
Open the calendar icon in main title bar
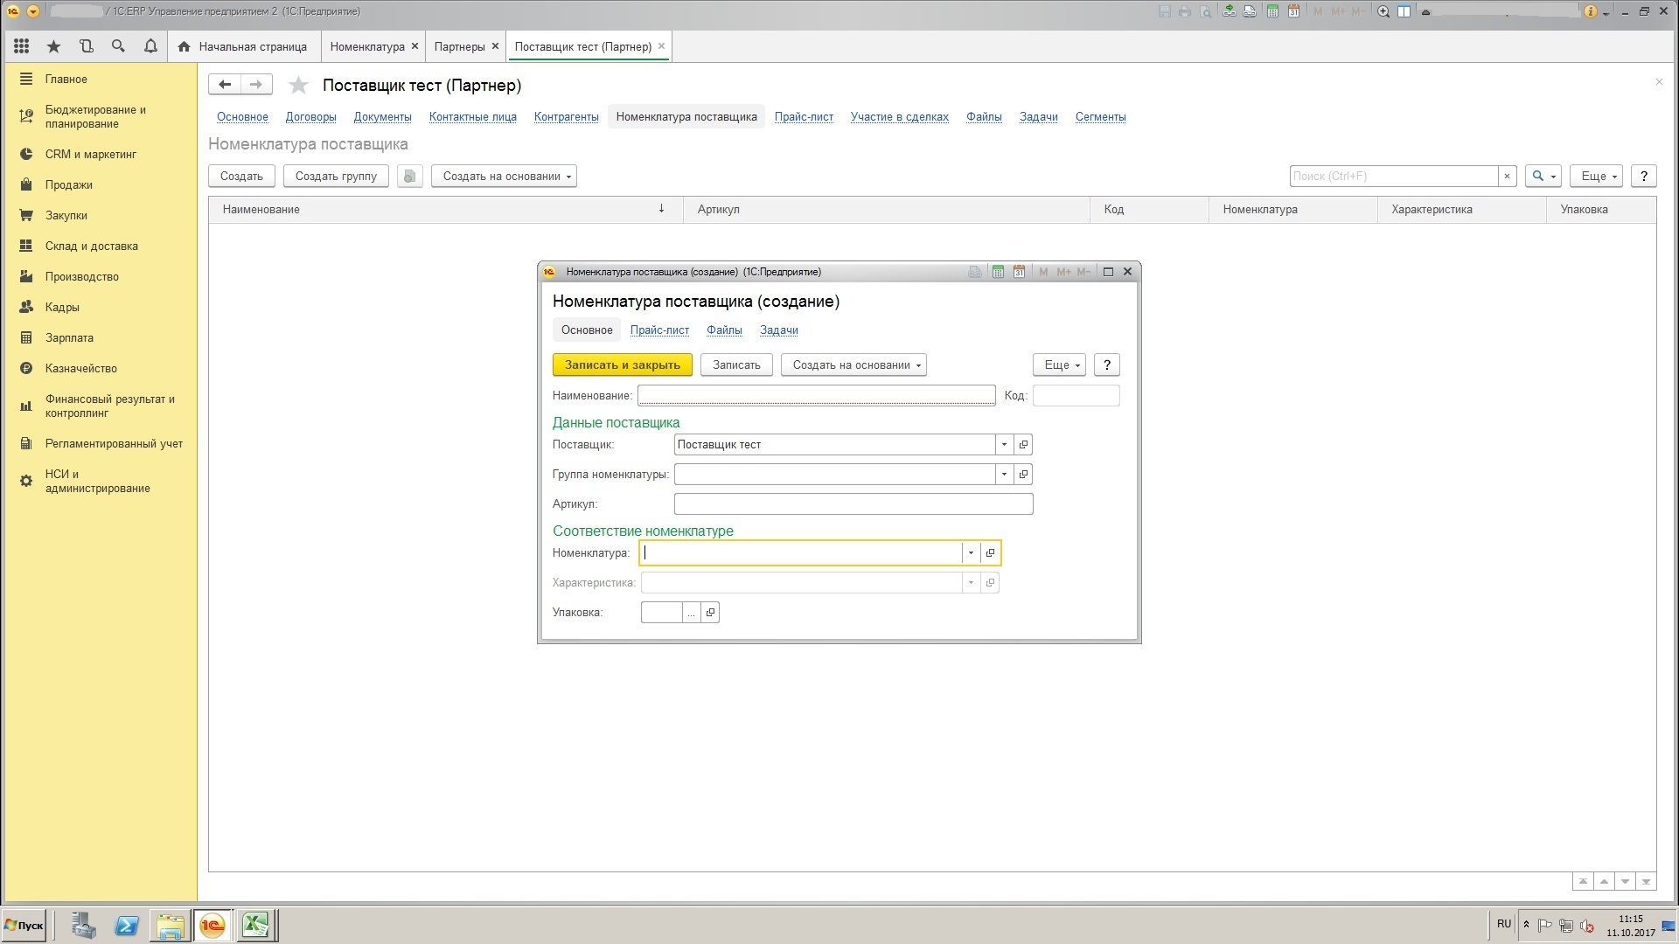tap(1293, 11)
